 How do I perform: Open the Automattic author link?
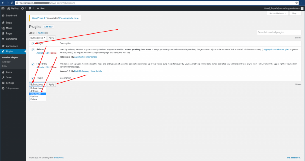79,57
